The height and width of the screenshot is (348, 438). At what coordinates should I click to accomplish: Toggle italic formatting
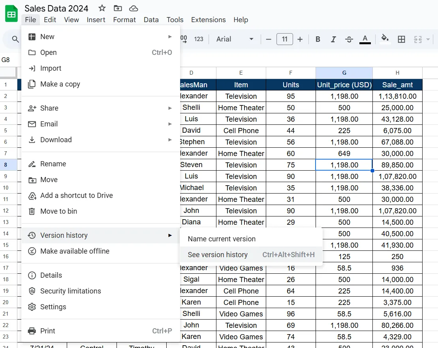tap(333, 39)
